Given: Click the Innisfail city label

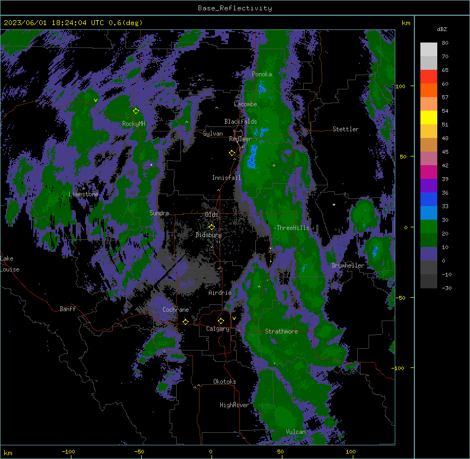Looking at the screenshot, I should click(x=226, y=178).
